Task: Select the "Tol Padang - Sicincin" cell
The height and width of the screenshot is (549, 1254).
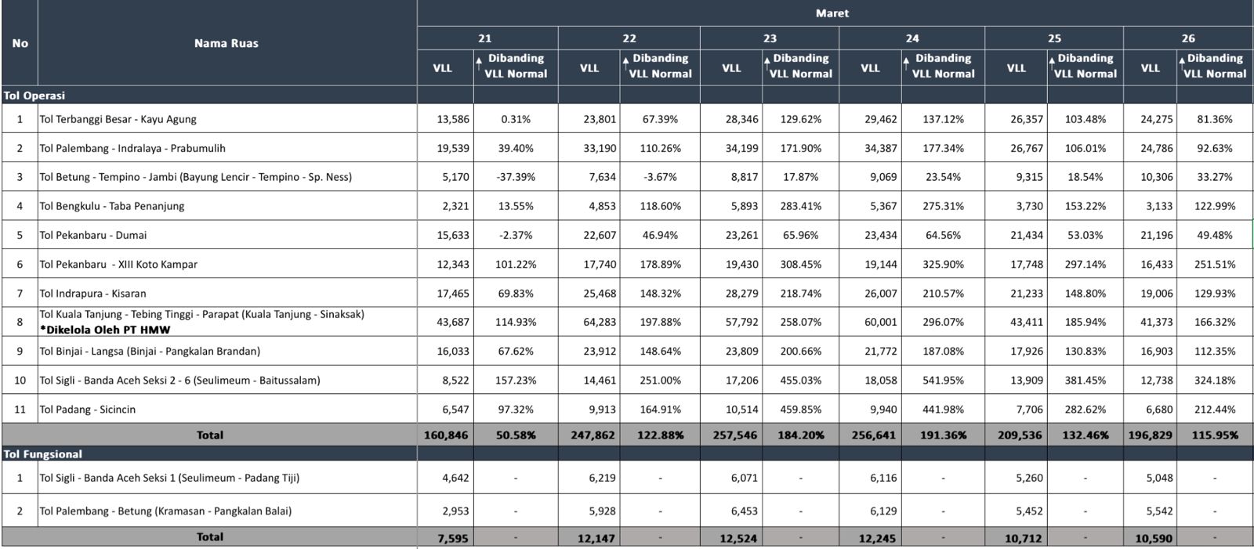Action: point(88,410)
